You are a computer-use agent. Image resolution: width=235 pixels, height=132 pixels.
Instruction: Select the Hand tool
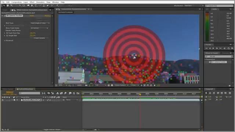click(x=8, y=5)
